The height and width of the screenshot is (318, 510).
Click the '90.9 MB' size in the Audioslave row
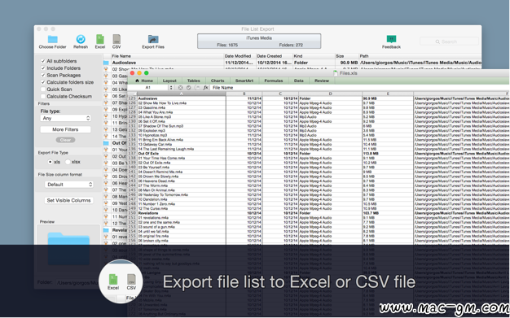(349, 63)
